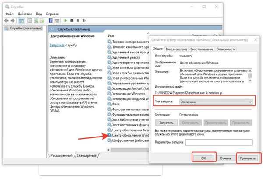The image size is (263, 179).
Task: Click gear icon beside Фоновая интеллектуальная row
Action: (109, 109)
